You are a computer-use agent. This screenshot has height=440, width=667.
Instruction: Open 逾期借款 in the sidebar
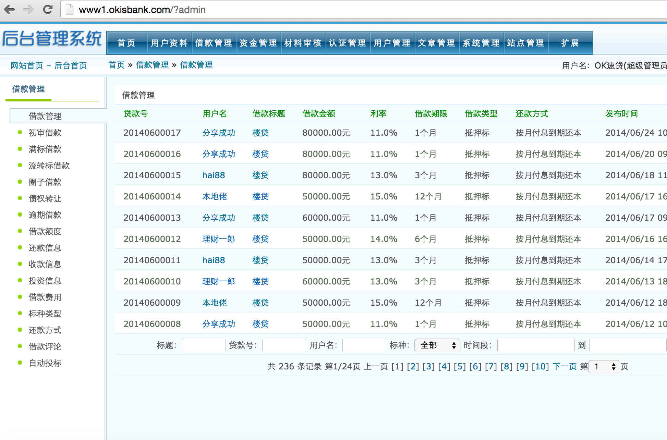tap(45, 215)
